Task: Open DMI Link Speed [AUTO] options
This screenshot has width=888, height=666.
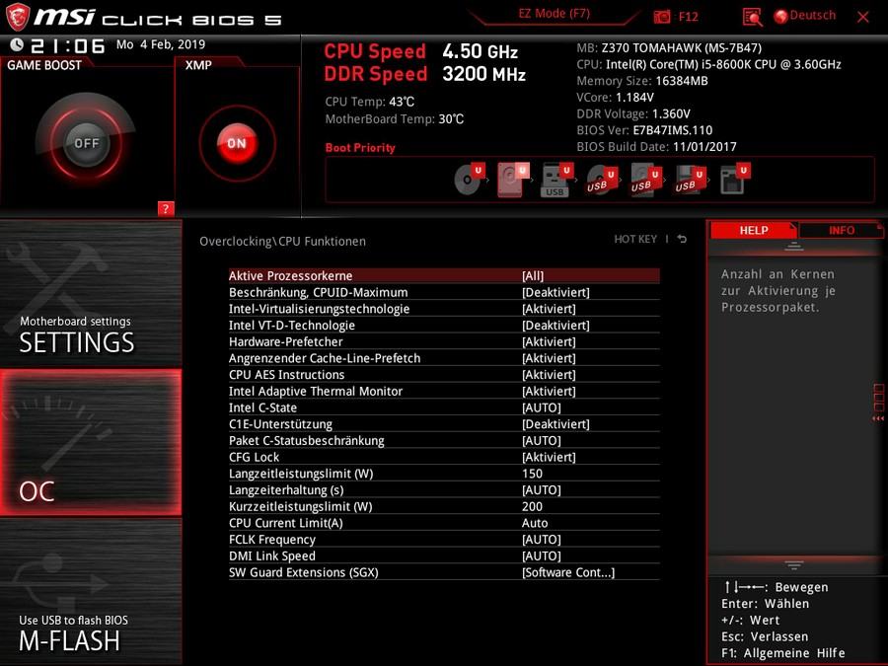Action: click(444, 555)
